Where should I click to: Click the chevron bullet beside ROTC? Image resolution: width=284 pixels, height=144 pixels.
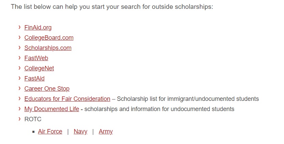(19, 119)
